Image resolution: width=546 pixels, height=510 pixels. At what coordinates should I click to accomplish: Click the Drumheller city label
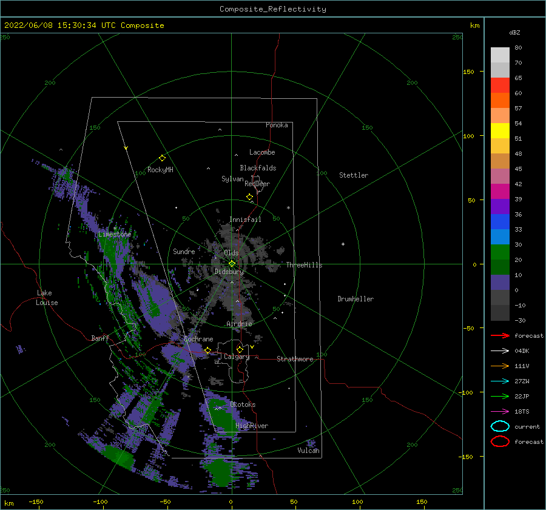click(356, 299)
